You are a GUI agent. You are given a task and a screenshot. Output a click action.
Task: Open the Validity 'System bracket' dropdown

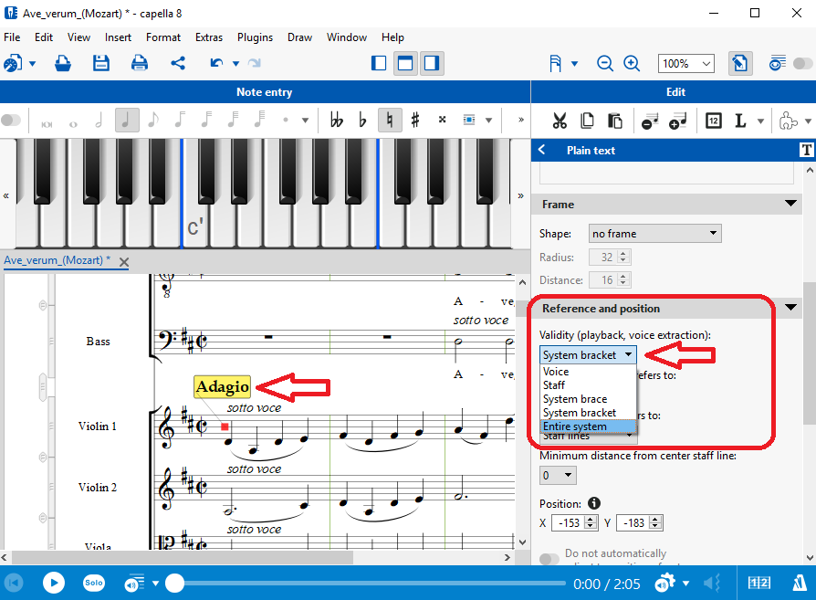point(588,355)
